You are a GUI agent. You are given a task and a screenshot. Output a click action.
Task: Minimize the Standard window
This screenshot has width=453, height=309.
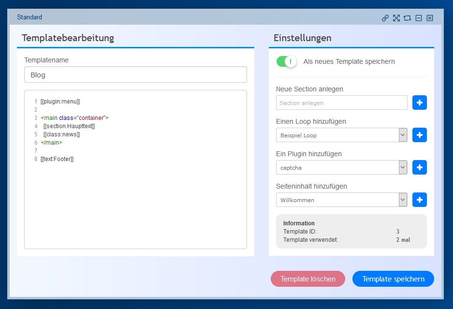[x=419, y=18]
